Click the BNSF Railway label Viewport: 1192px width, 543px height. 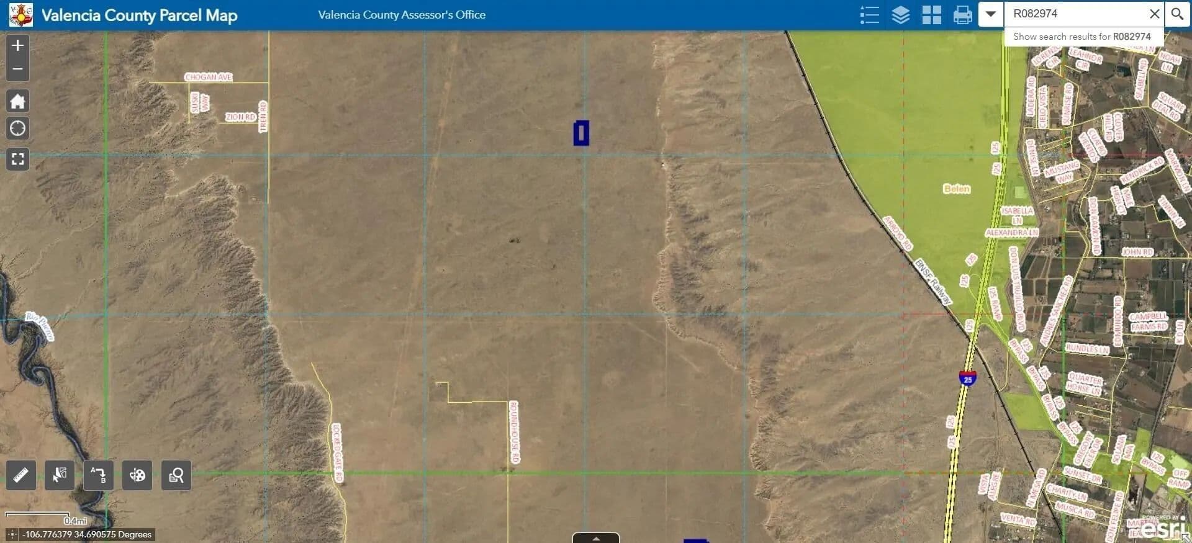click(x=933, y=282)
